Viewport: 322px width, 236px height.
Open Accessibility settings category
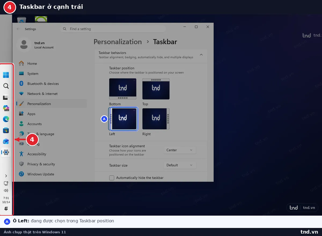tap(52, 154)
